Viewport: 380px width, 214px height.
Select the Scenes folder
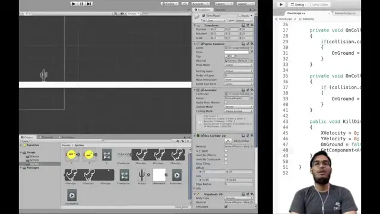click(x=33, y=156)
